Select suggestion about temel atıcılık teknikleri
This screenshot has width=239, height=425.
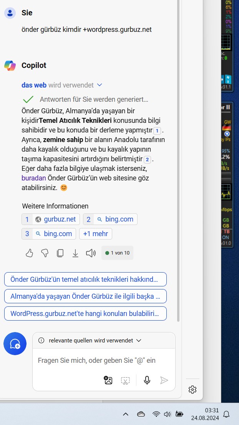[x=85, y=279]
